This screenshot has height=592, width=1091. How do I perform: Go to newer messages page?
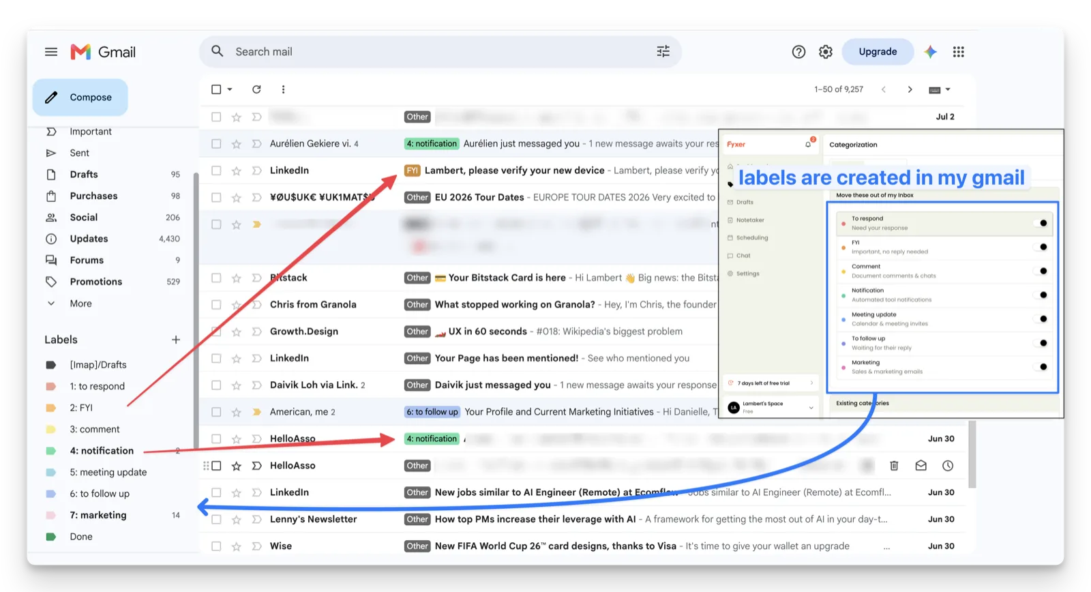(884, 89)
